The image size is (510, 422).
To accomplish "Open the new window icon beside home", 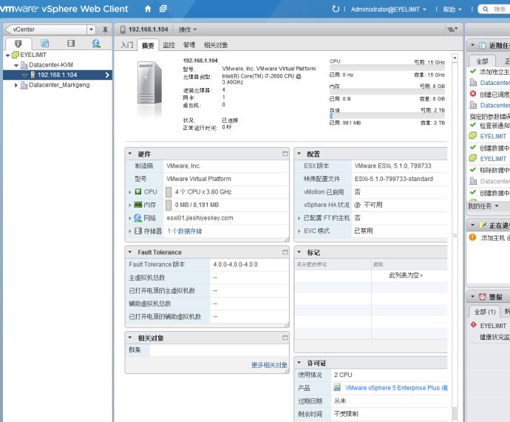I will [163, 9].
